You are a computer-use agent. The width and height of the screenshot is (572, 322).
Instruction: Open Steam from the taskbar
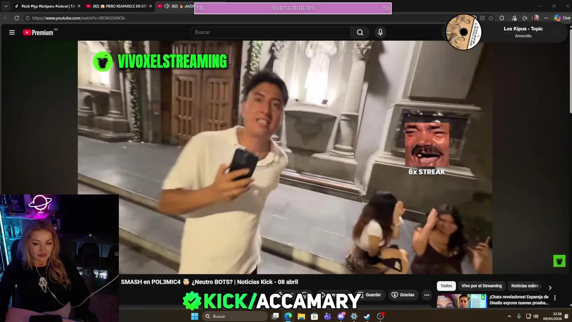coord(367,316)
